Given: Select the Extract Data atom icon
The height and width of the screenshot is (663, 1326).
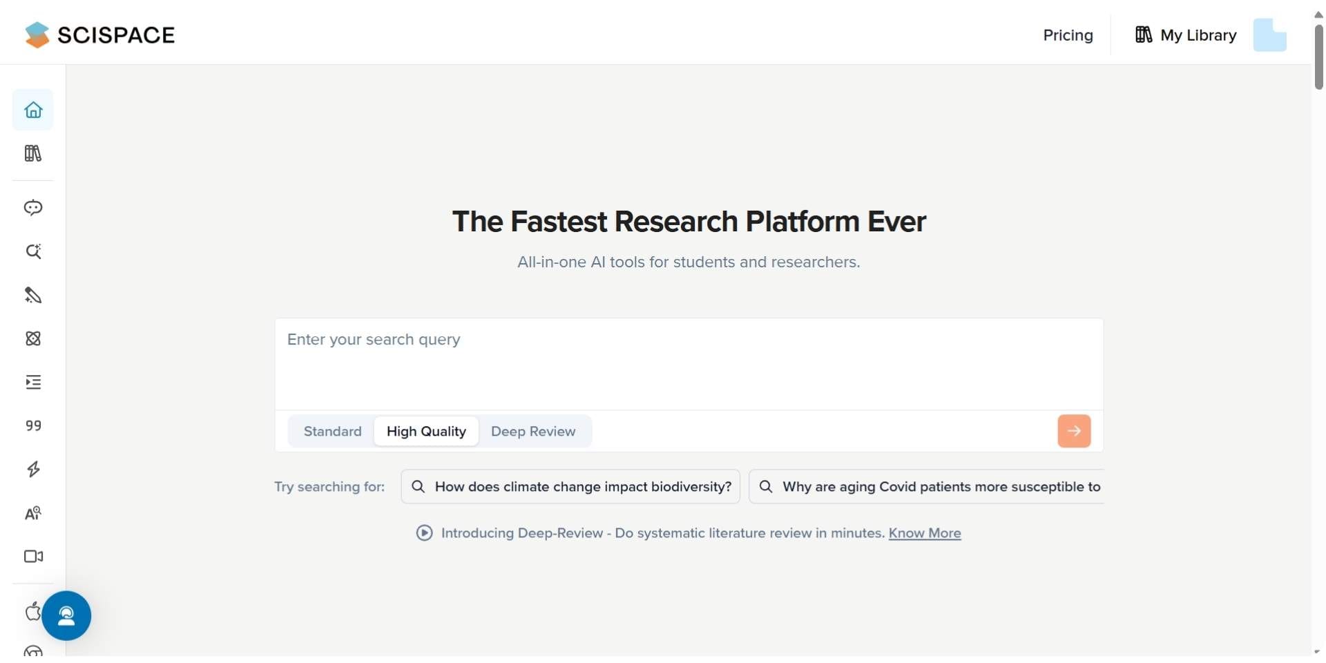Looking at the screenshot, I should pos(32,338).
